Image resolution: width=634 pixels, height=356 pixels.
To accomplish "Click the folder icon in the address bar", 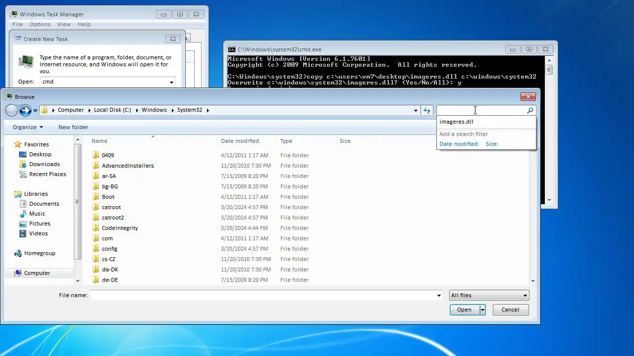I will click(x=45, y=110).
